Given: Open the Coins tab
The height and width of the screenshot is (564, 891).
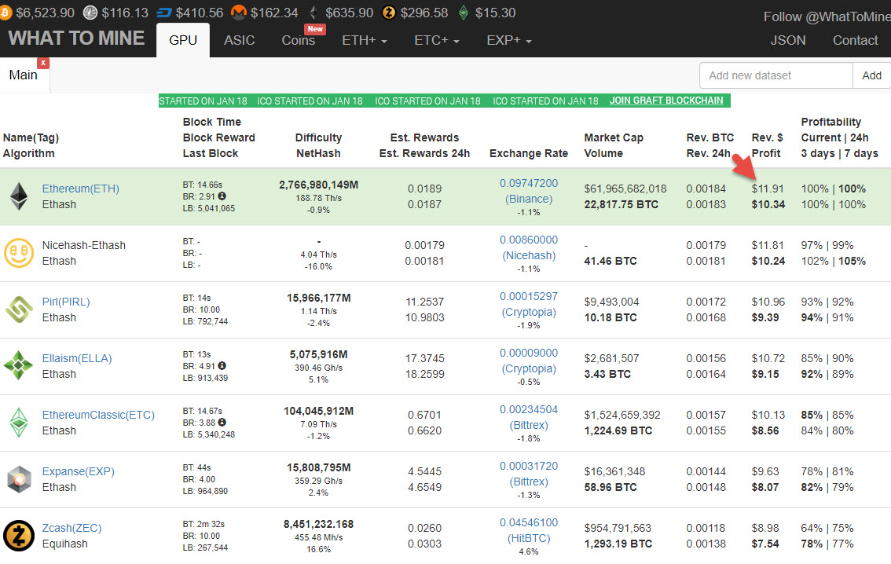Looking at the screenshot, I should click(299, 40).
